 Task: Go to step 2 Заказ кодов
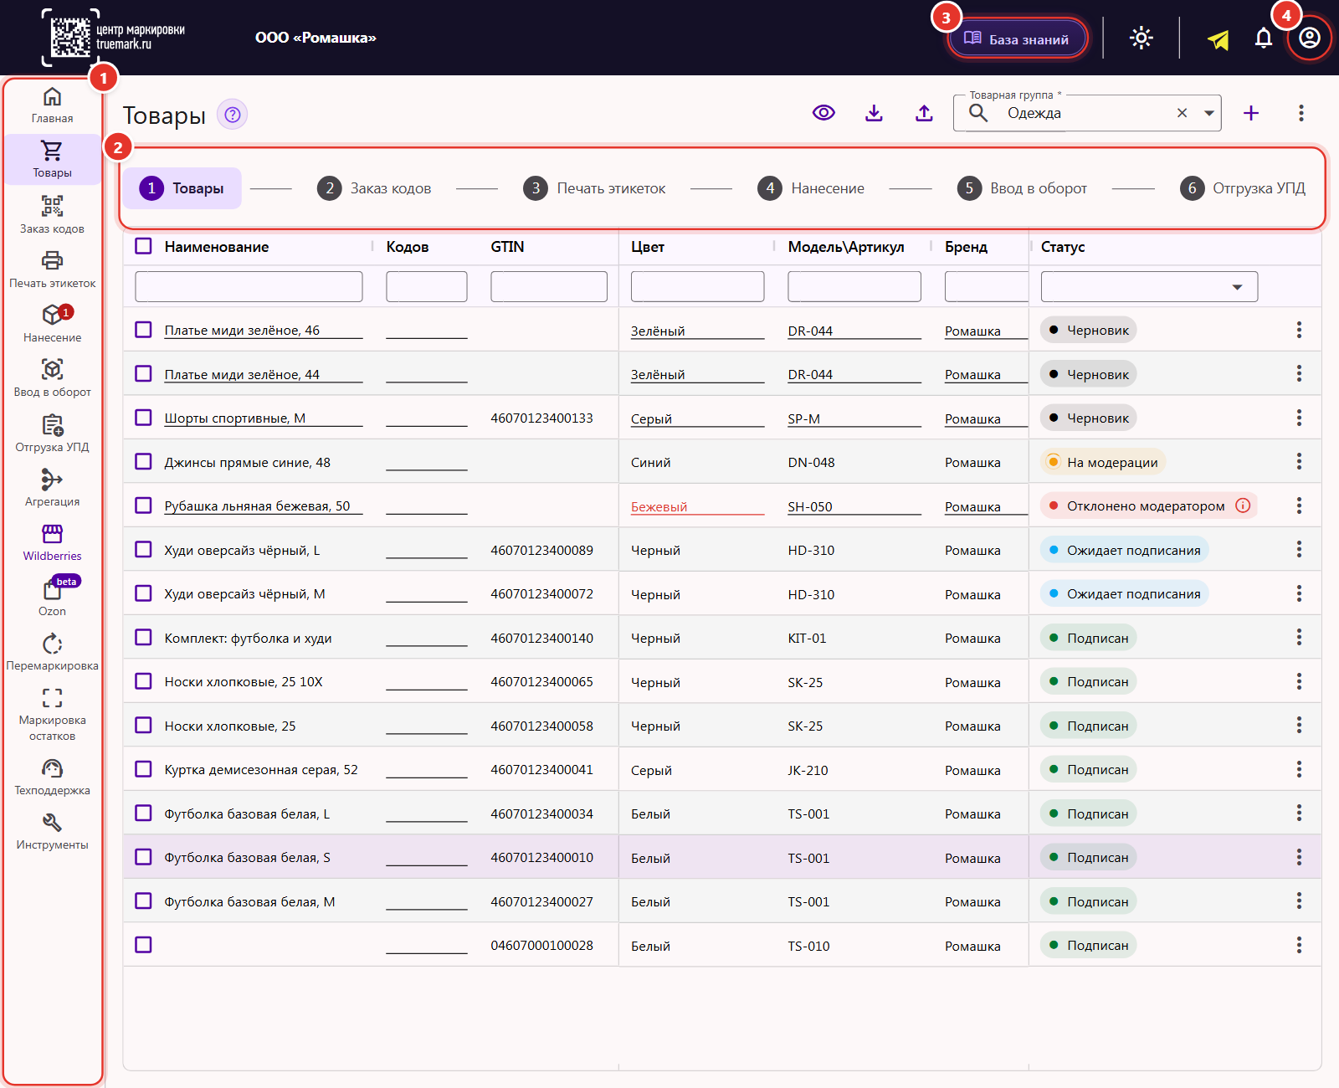[374, 188]
